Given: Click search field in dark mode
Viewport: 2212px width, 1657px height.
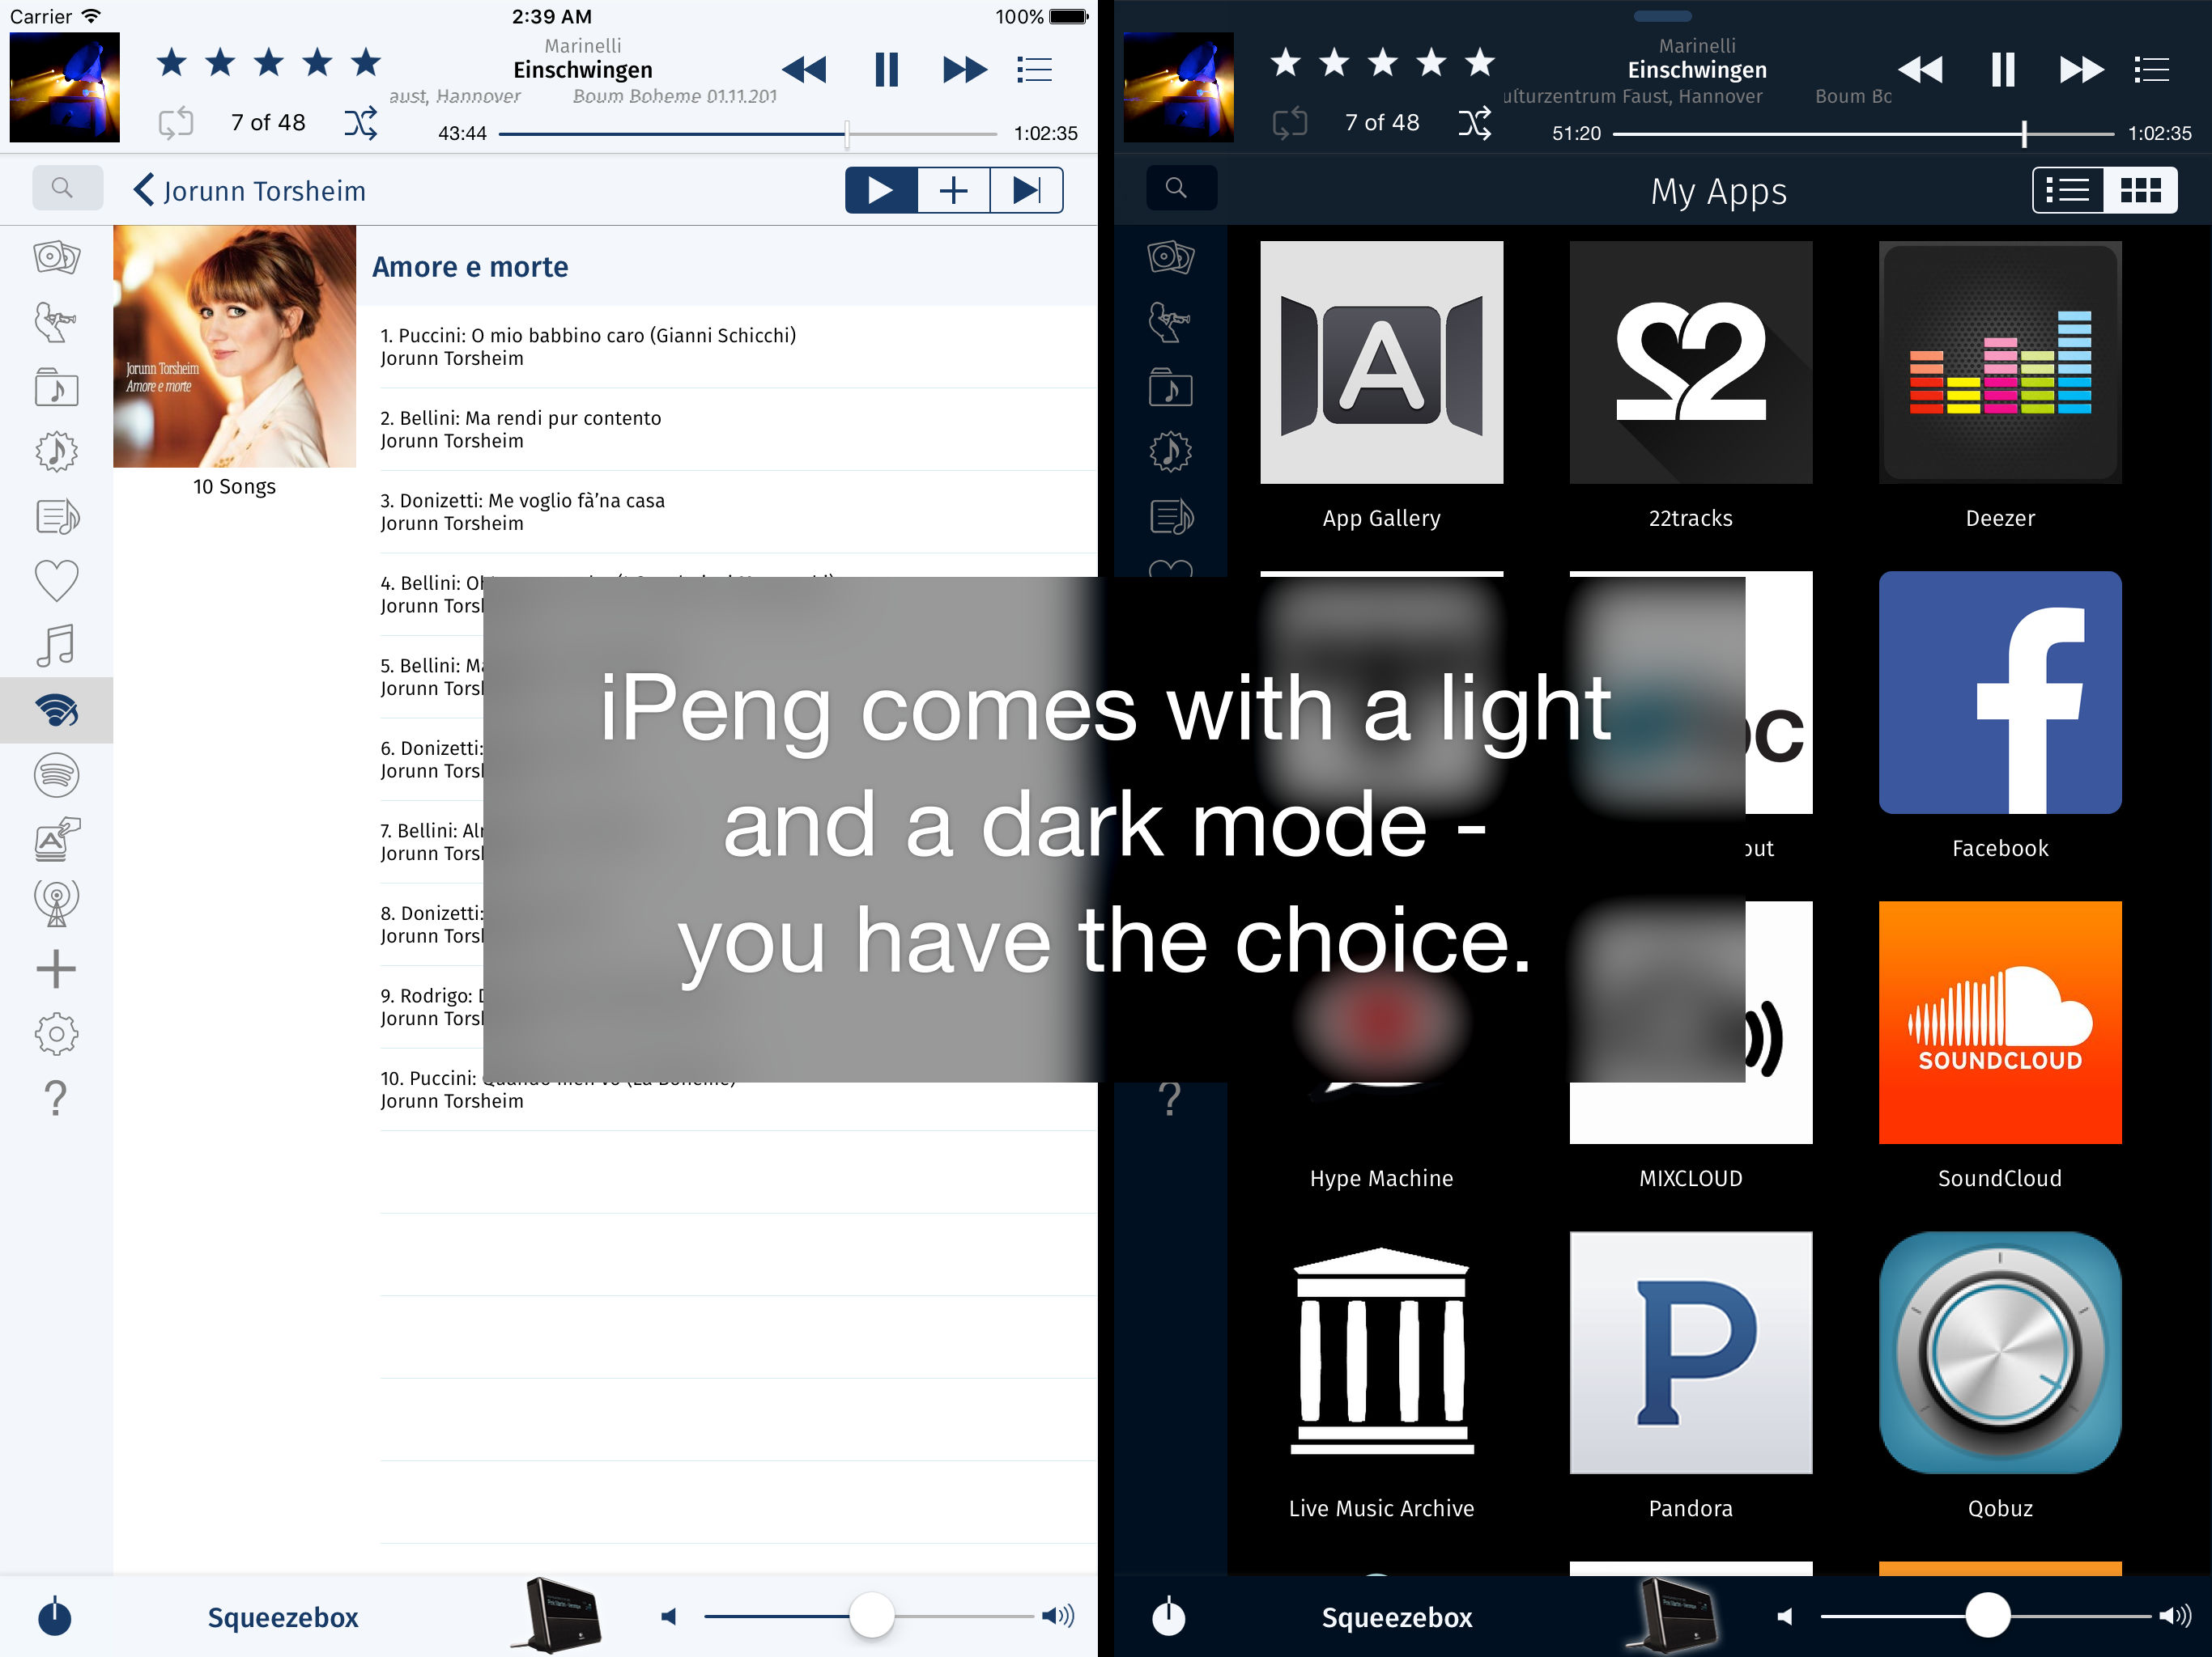Looking at the screenshot, I should click(1181, 188).
